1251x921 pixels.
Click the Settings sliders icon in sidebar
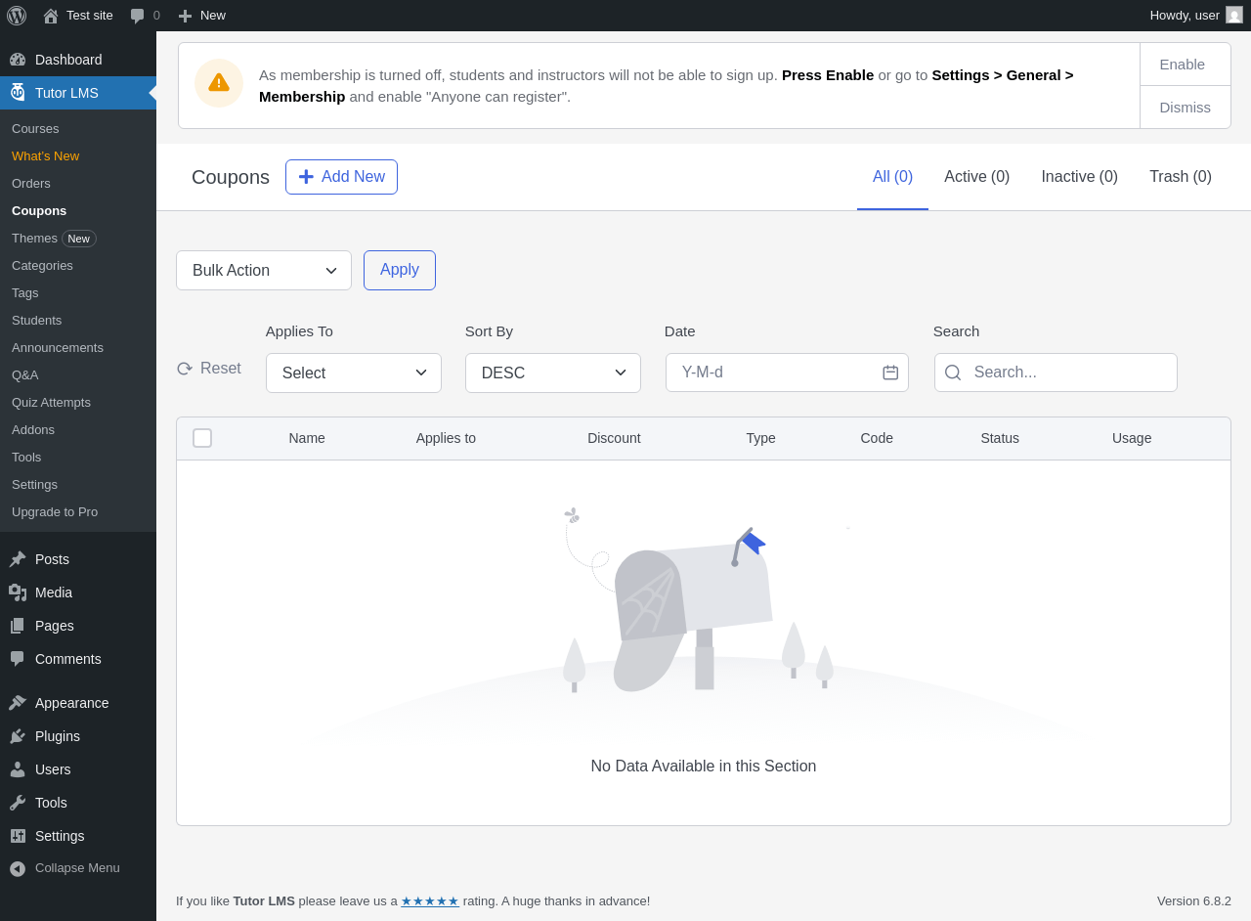[x=18, y=836]
